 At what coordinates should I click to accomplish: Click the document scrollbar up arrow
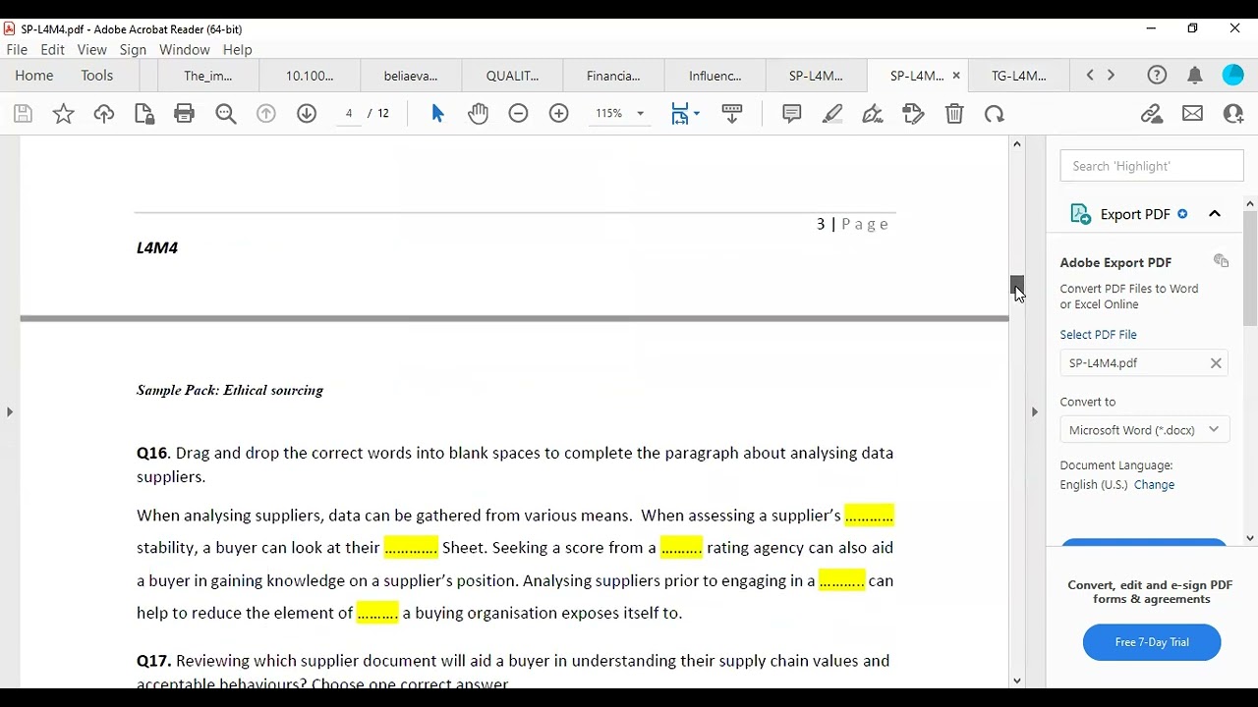pos(1017,144)
